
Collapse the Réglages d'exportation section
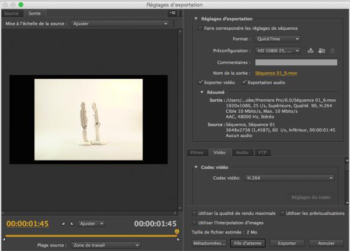pos(196,19)
